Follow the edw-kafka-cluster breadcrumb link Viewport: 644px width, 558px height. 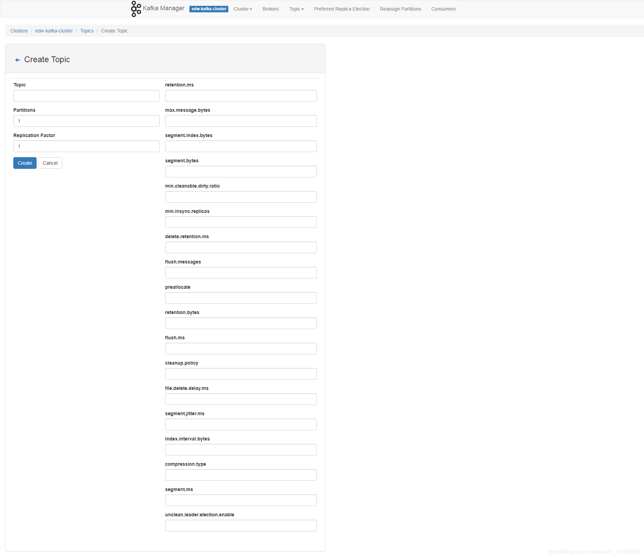tap(54, 31)
